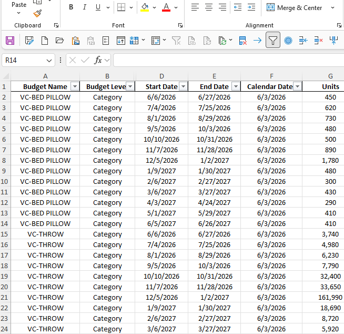The image size is (344, 334).
Task: Toggle Italic formatting
Action: tap(85, 7)
